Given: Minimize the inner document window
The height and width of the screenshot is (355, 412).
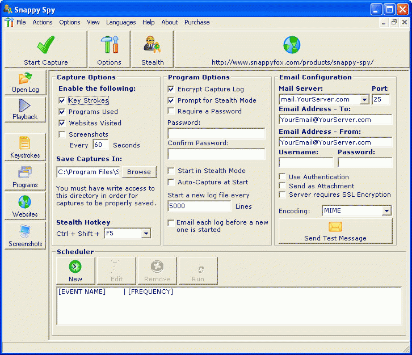Looking at the screenshot, I should 384,22.
